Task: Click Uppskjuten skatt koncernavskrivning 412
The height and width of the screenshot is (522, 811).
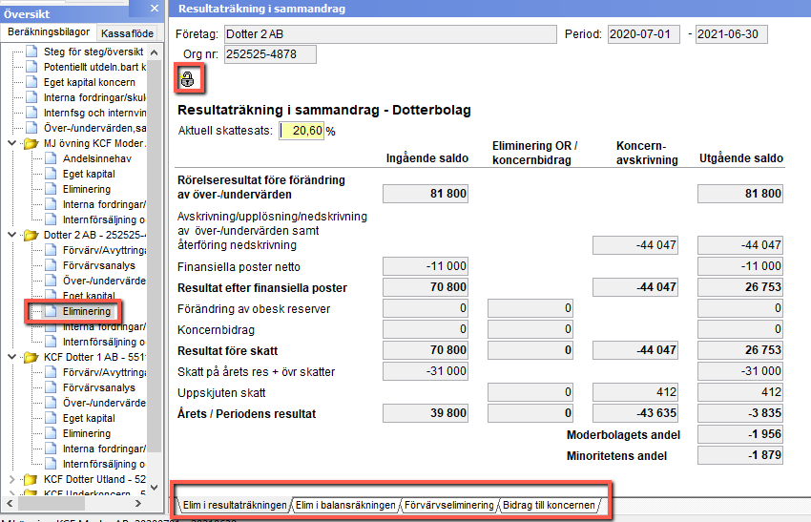Action: click(635, 392)
